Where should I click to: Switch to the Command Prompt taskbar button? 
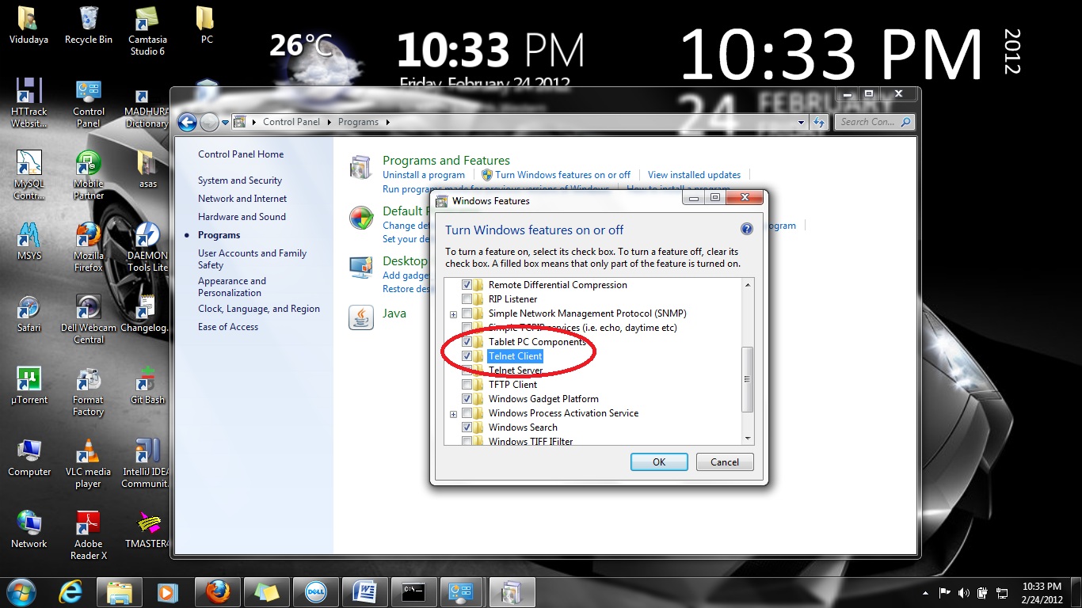[414, 591]
